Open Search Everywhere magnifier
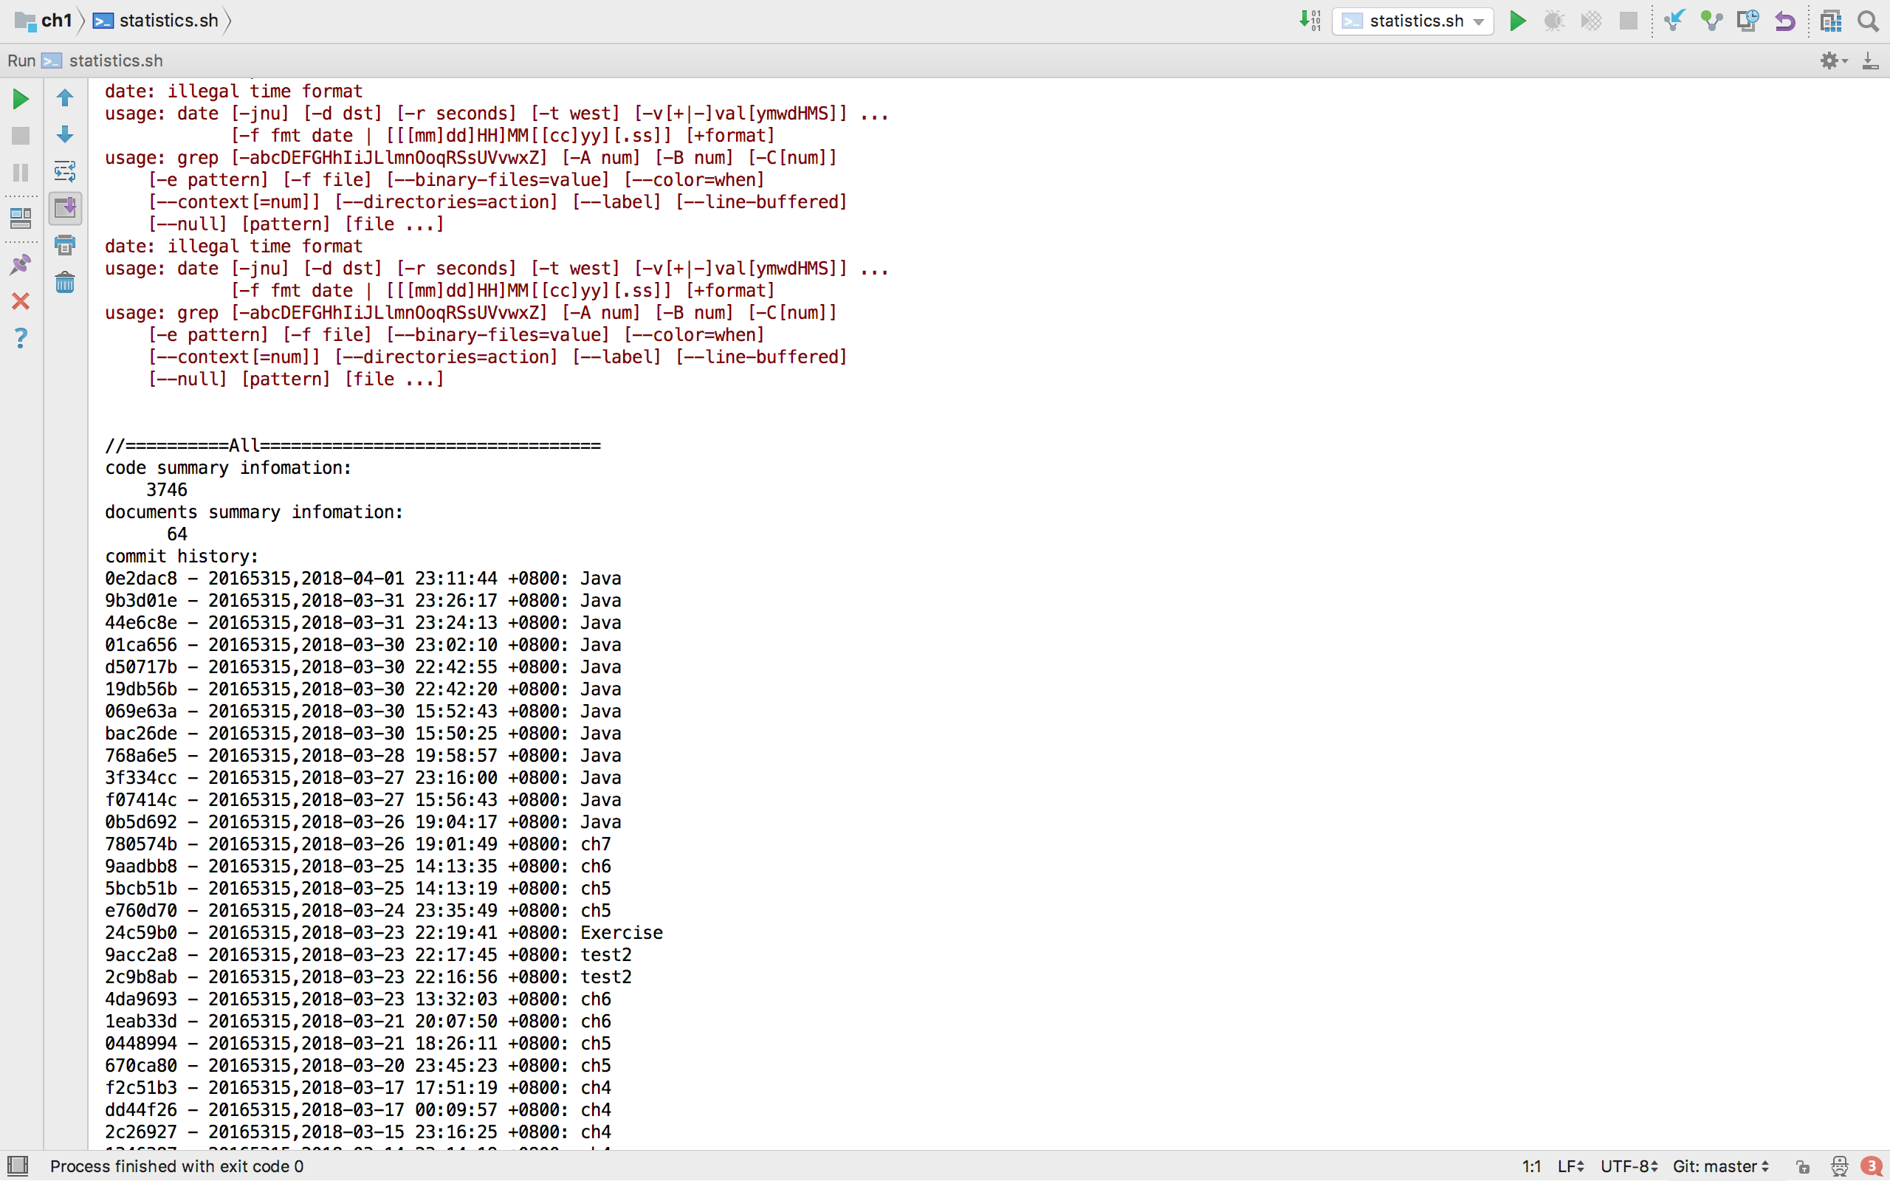The height and width of the screenshot is (1181, 1890). [x=1868, y=21]
